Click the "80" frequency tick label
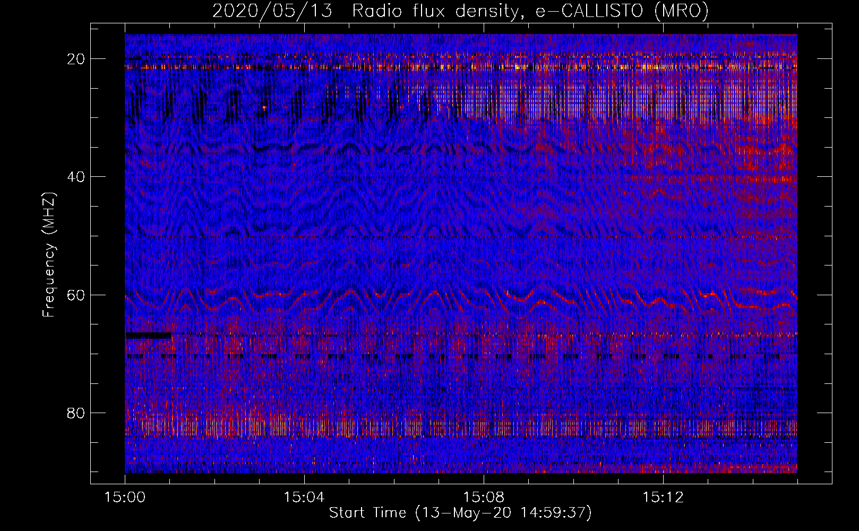This screenshot has height=531, width=859. 76,413
